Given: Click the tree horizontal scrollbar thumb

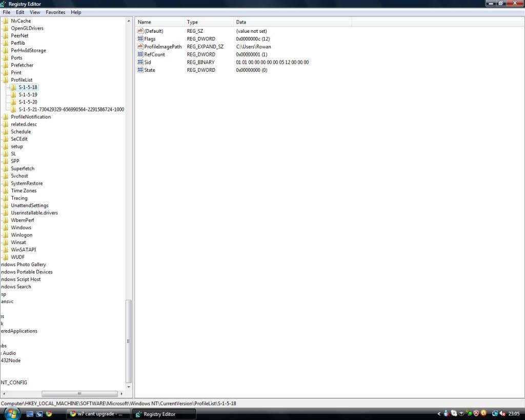Looking at the screenshot, I should [x=79, y=394].
